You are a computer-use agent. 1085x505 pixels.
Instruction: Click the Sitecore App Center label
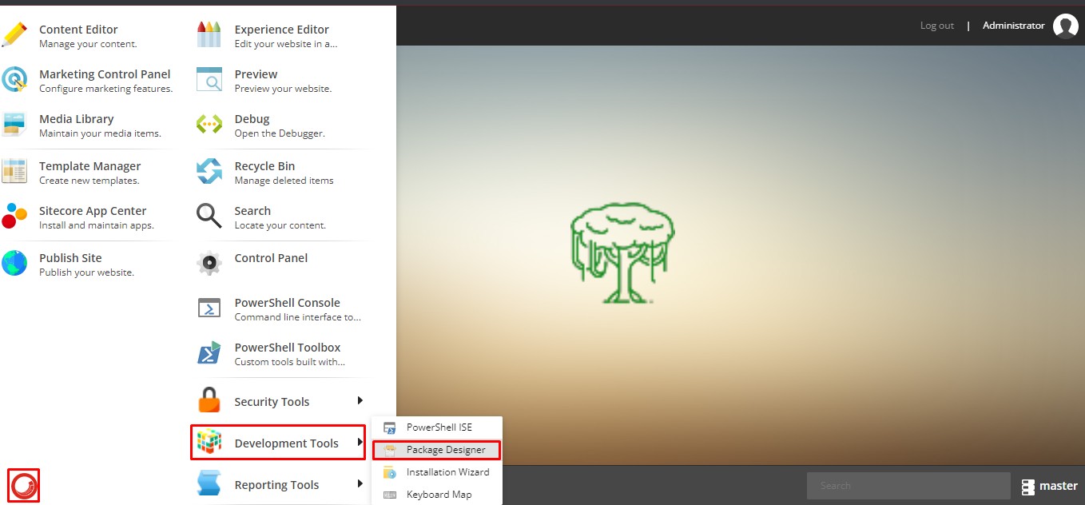pyautogui.click(x=93, y=211)
